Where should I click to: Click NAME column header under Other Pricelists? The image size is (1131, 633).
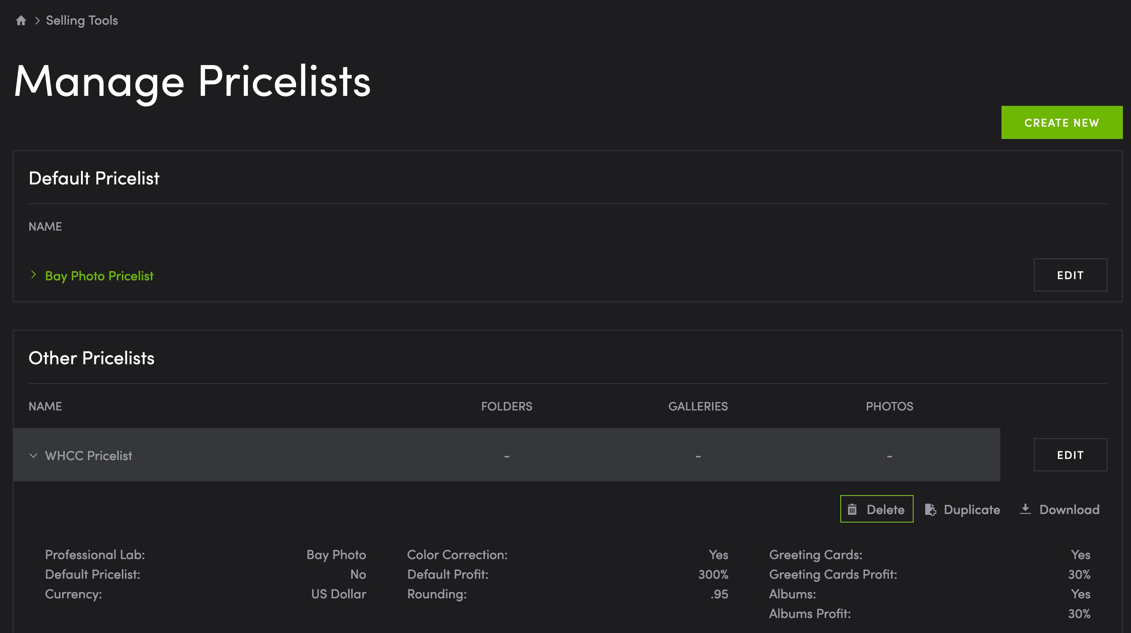(x=45, y=406)
